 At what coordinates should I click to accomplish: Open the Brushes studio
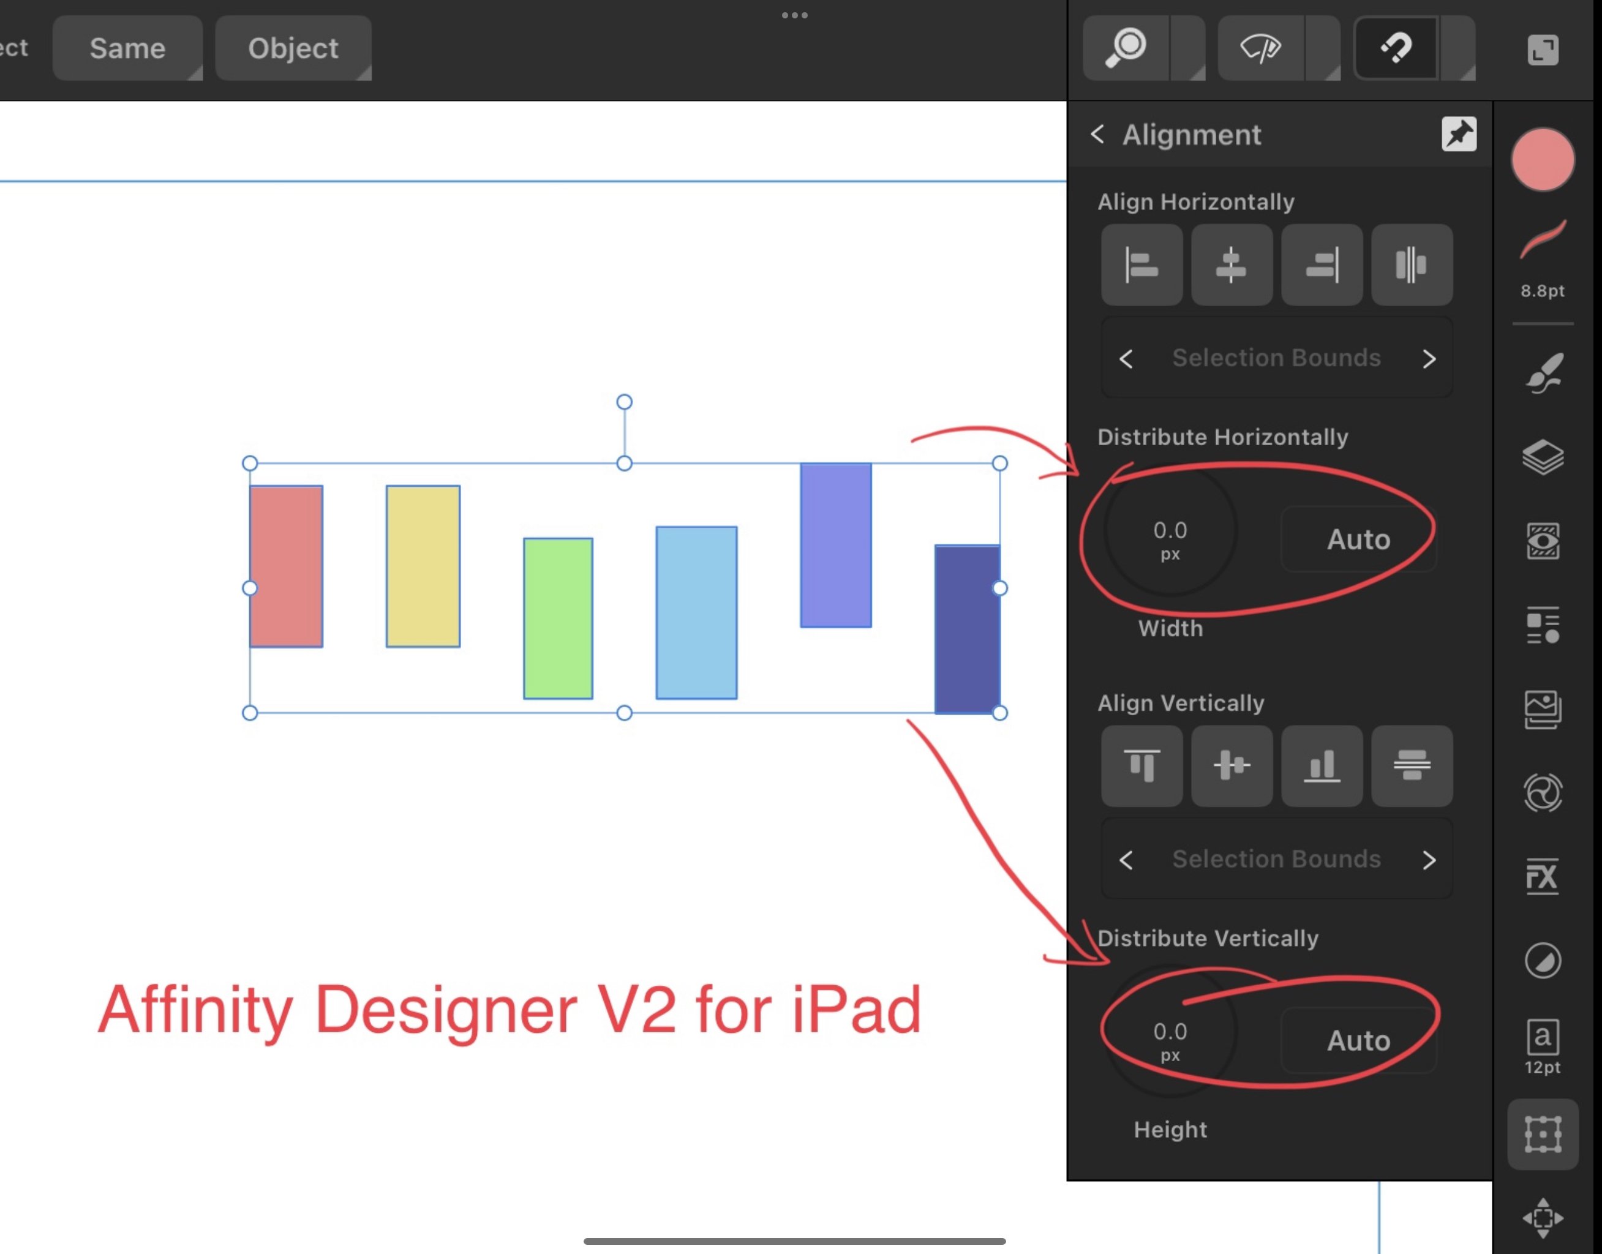point(1543,373)
